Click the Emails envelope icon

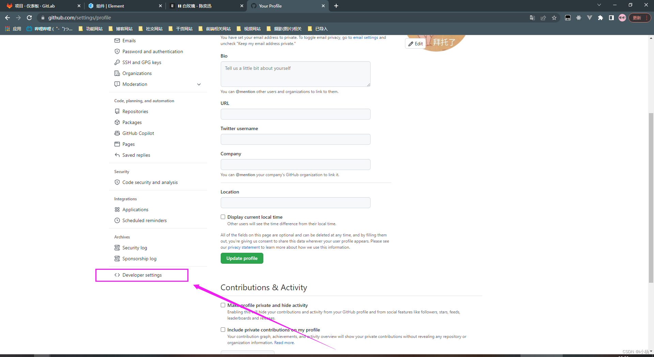(x=117, y=41)
